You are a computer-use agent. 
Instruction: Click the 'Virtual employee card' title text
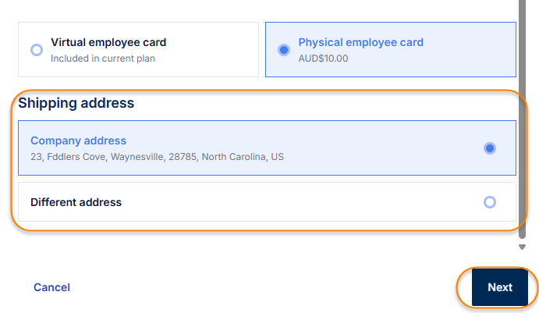108,42
